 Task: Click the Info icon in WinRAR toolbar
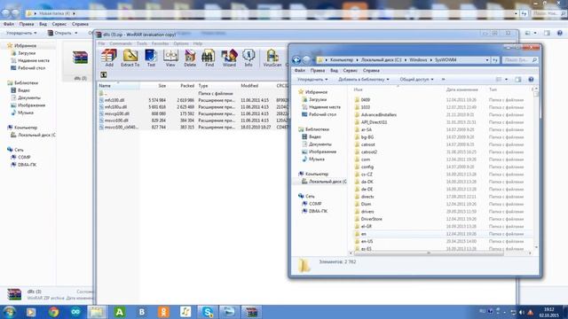click(248, 58)
